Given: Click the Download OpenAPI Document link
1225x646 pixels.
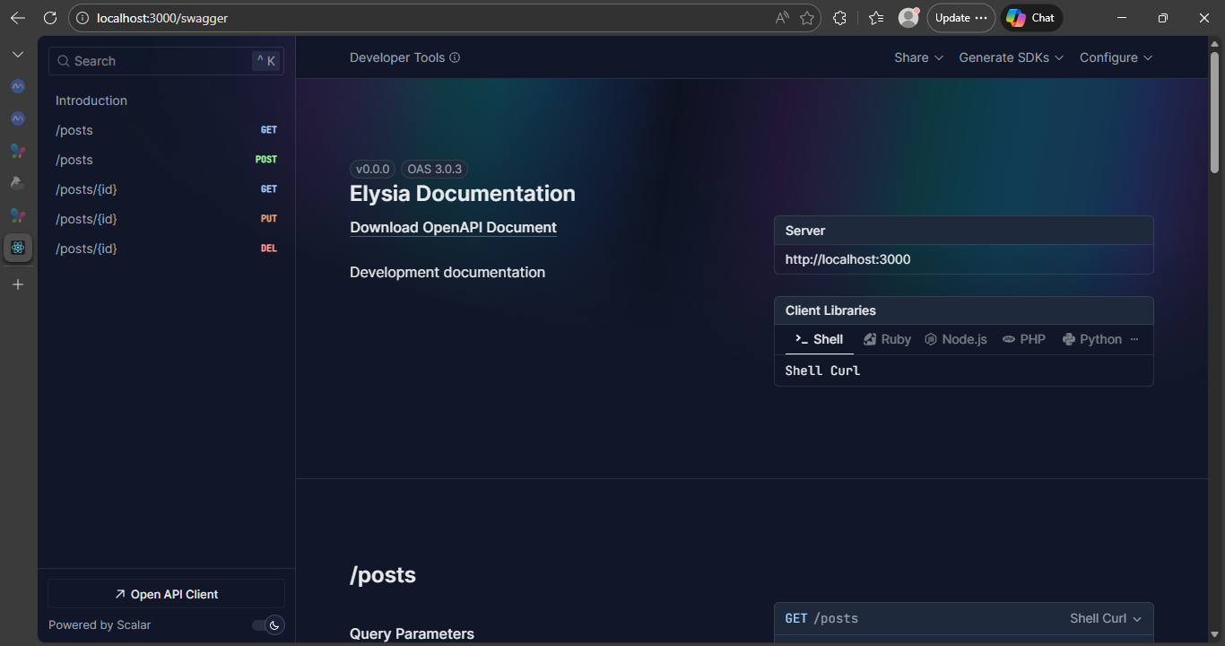Looking at the screenshot, I should point(453,227).
